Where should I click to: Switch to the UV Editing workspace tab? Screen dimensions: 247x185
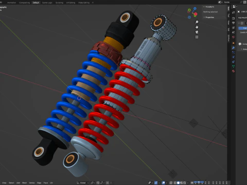[70, 3]
